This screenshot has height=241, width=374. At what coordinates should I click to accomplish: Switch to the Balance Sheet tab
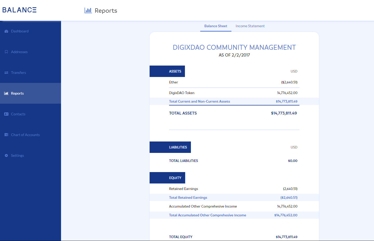pyautogui.click(x=216, y=26)
